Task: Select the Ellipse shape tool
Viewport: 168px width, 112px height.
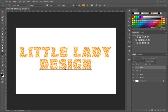Action: [x=3, y=62]
